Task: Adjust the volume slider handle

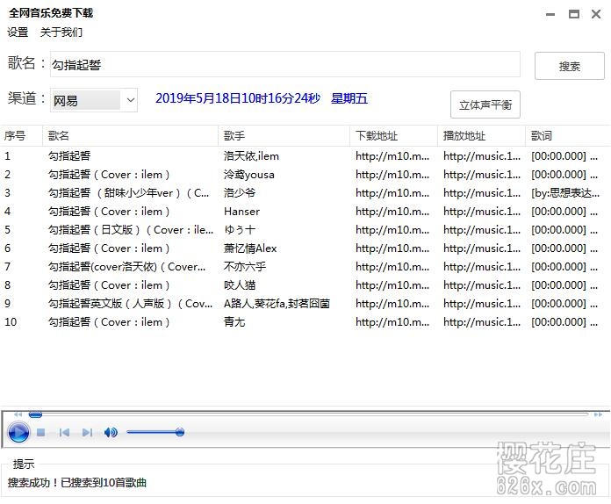Action: click(x=180, y=432)
